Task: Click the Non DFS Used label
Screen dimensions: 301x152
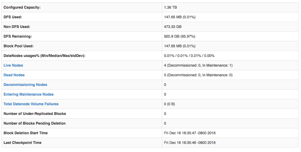Action: pyautogui.click(x=17, y=27)
